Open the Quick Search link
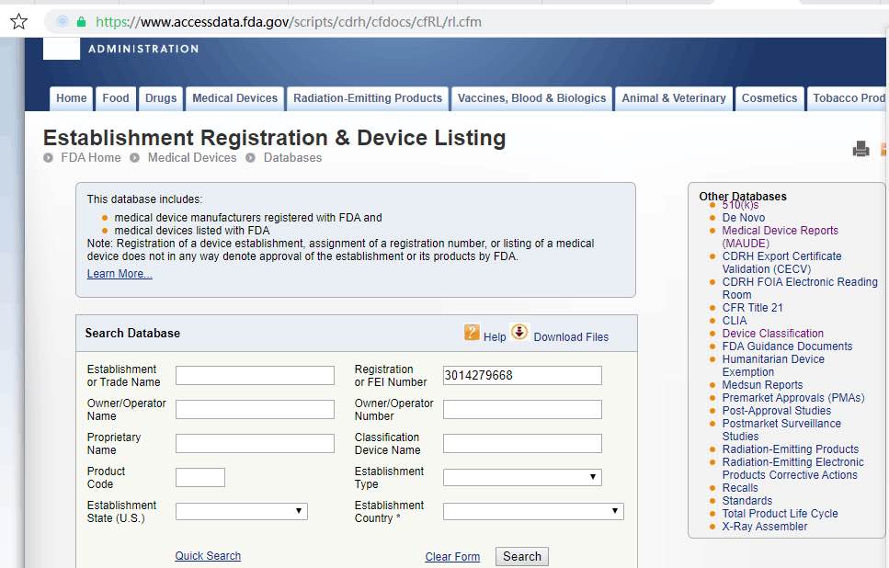The height and width of the screenshot is (568, 889). pos(208,556)
